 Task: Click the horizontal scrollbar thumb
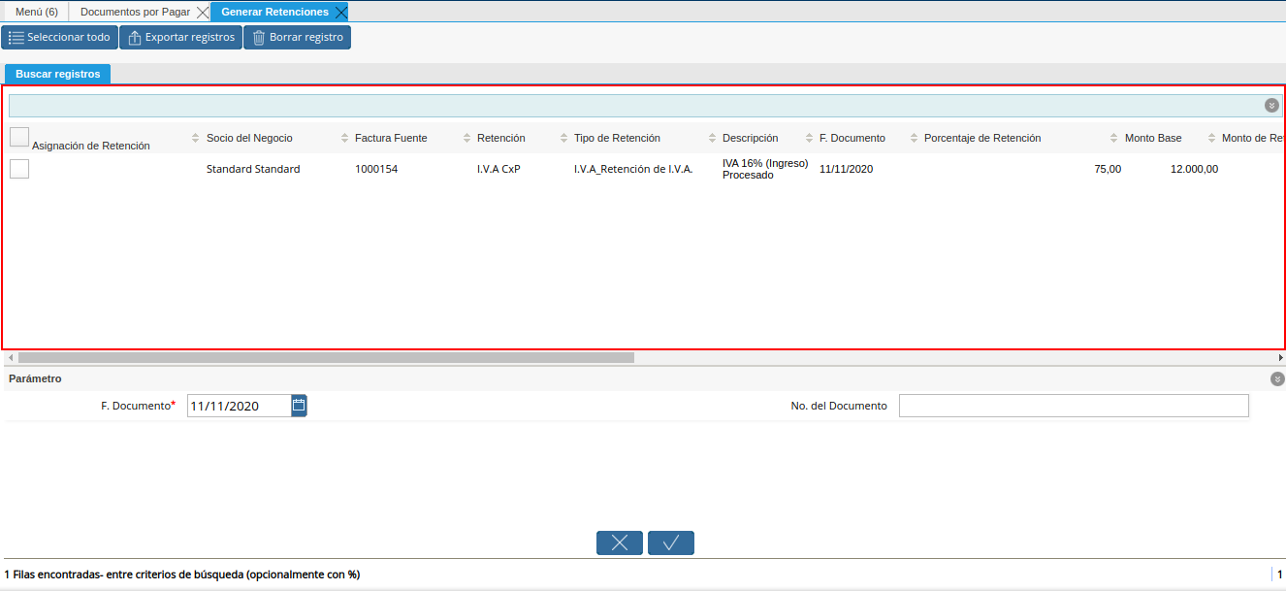point(326,357)
